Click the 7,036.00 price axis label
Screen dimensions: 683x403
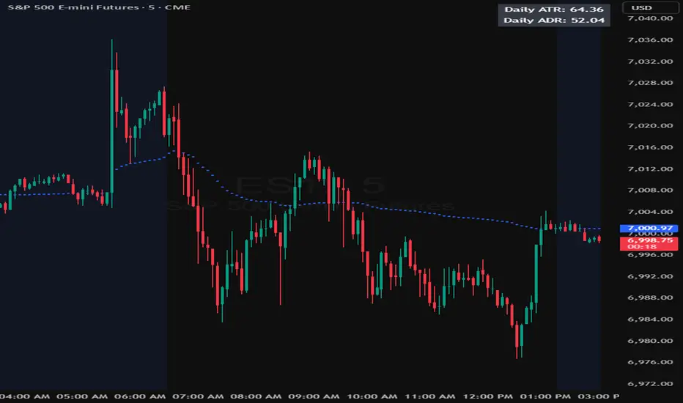[x=650, y=40]
